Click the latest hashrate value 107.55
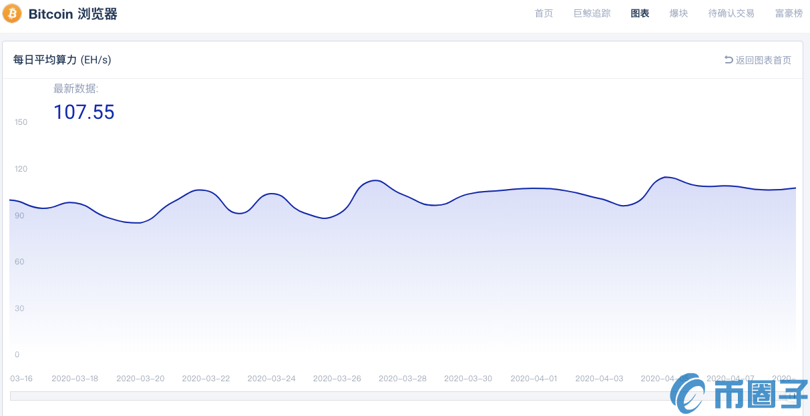Viewport: 810px width, 416px height. (84, 112)
